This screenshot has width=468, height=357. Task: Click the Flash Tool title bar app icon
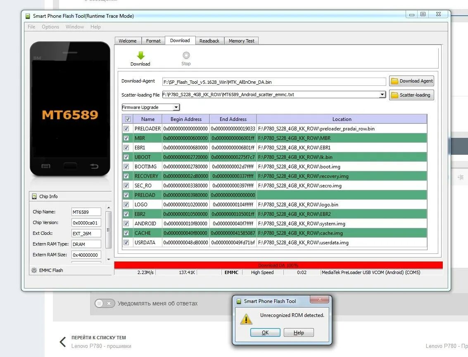28,16
